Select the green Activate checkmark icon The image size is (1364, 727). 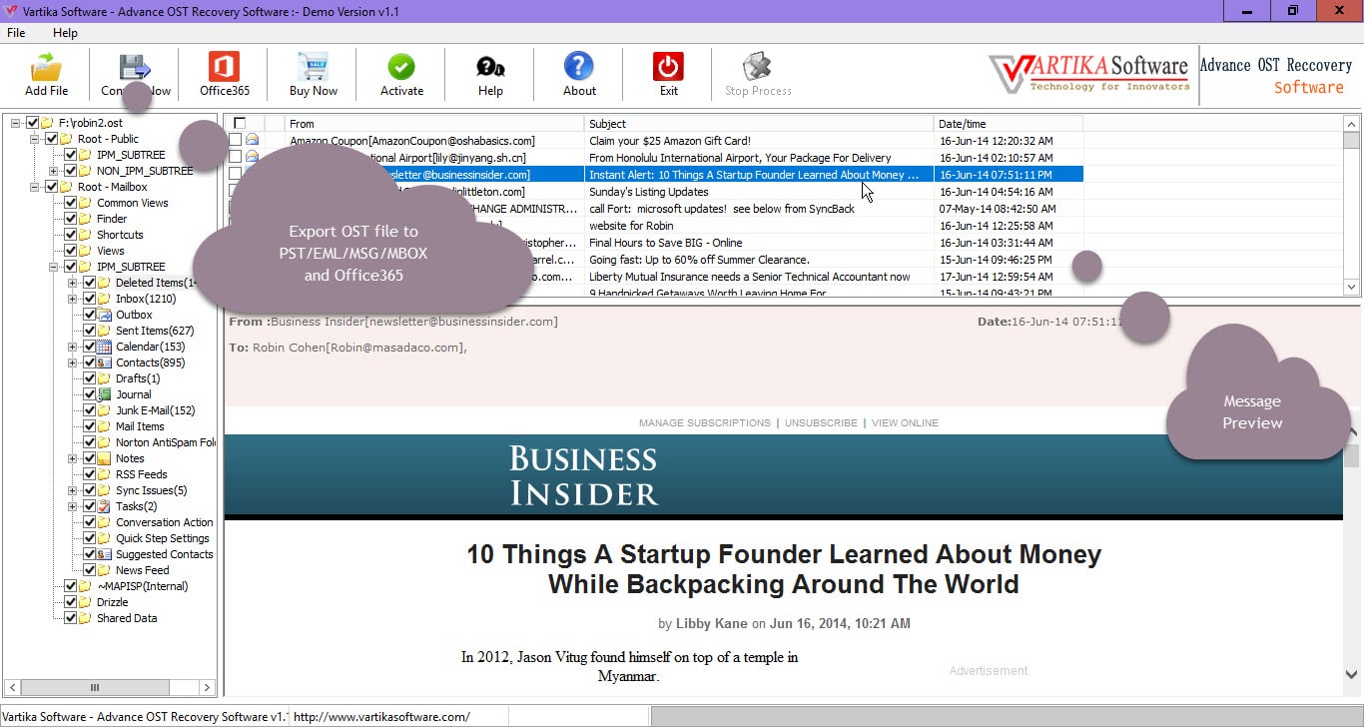[x=401, y=68]
